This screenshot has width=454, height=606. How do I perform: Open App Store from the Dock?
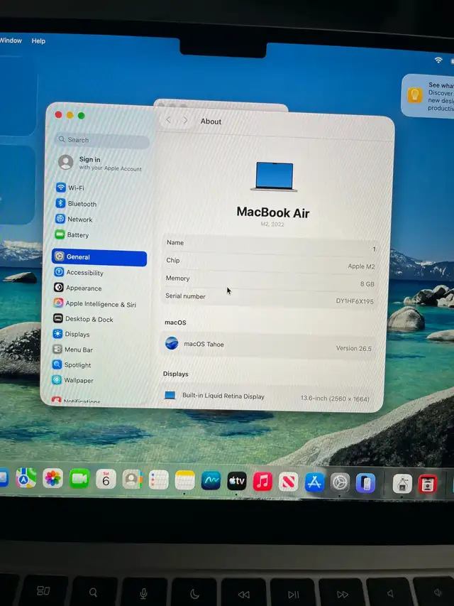(x=314, y=482)
